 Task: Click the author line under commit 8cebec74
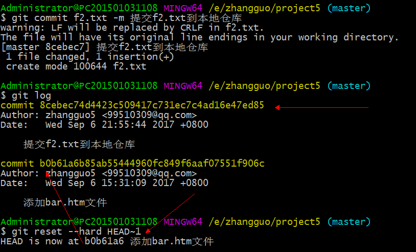[99, 115]
